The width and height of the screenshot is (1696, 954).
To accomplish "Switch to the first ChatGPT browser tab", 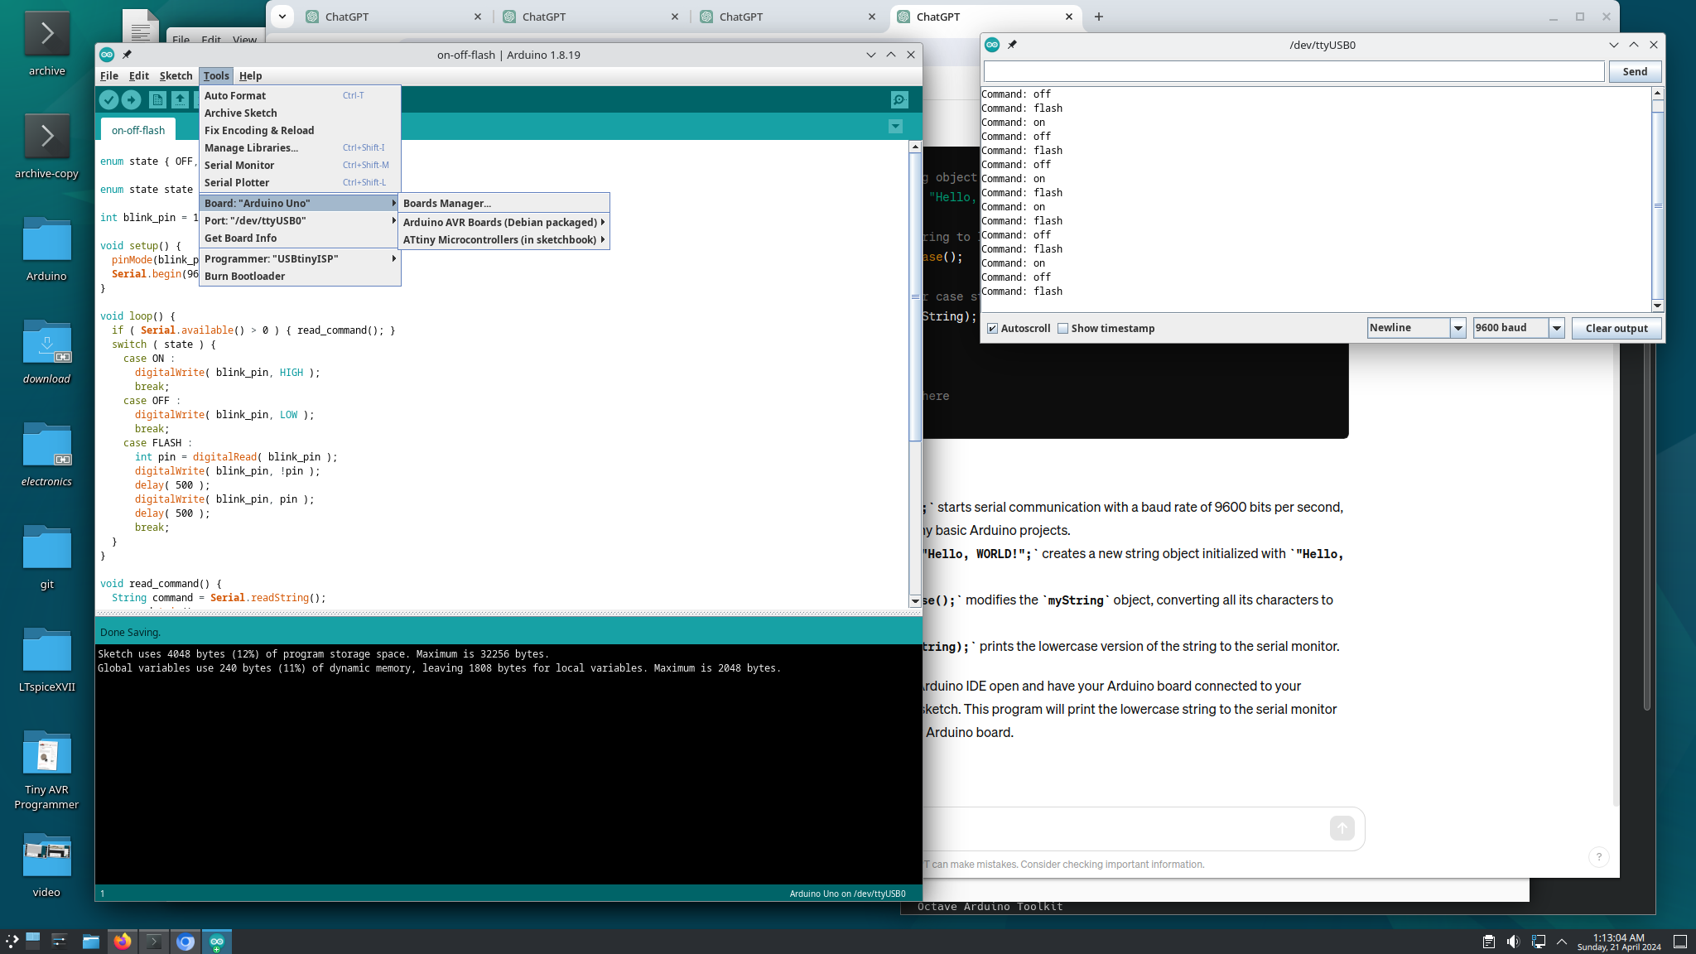I will click(x=393, y=17).
